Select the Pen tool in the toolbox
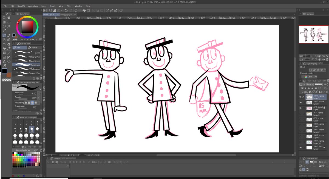The width and height of the screenshot is (329, 179). [4, 35]
